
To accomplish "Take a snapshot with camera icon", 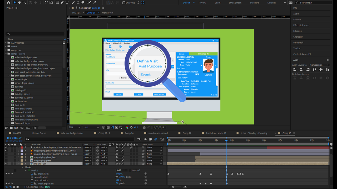I will [144, 127].
